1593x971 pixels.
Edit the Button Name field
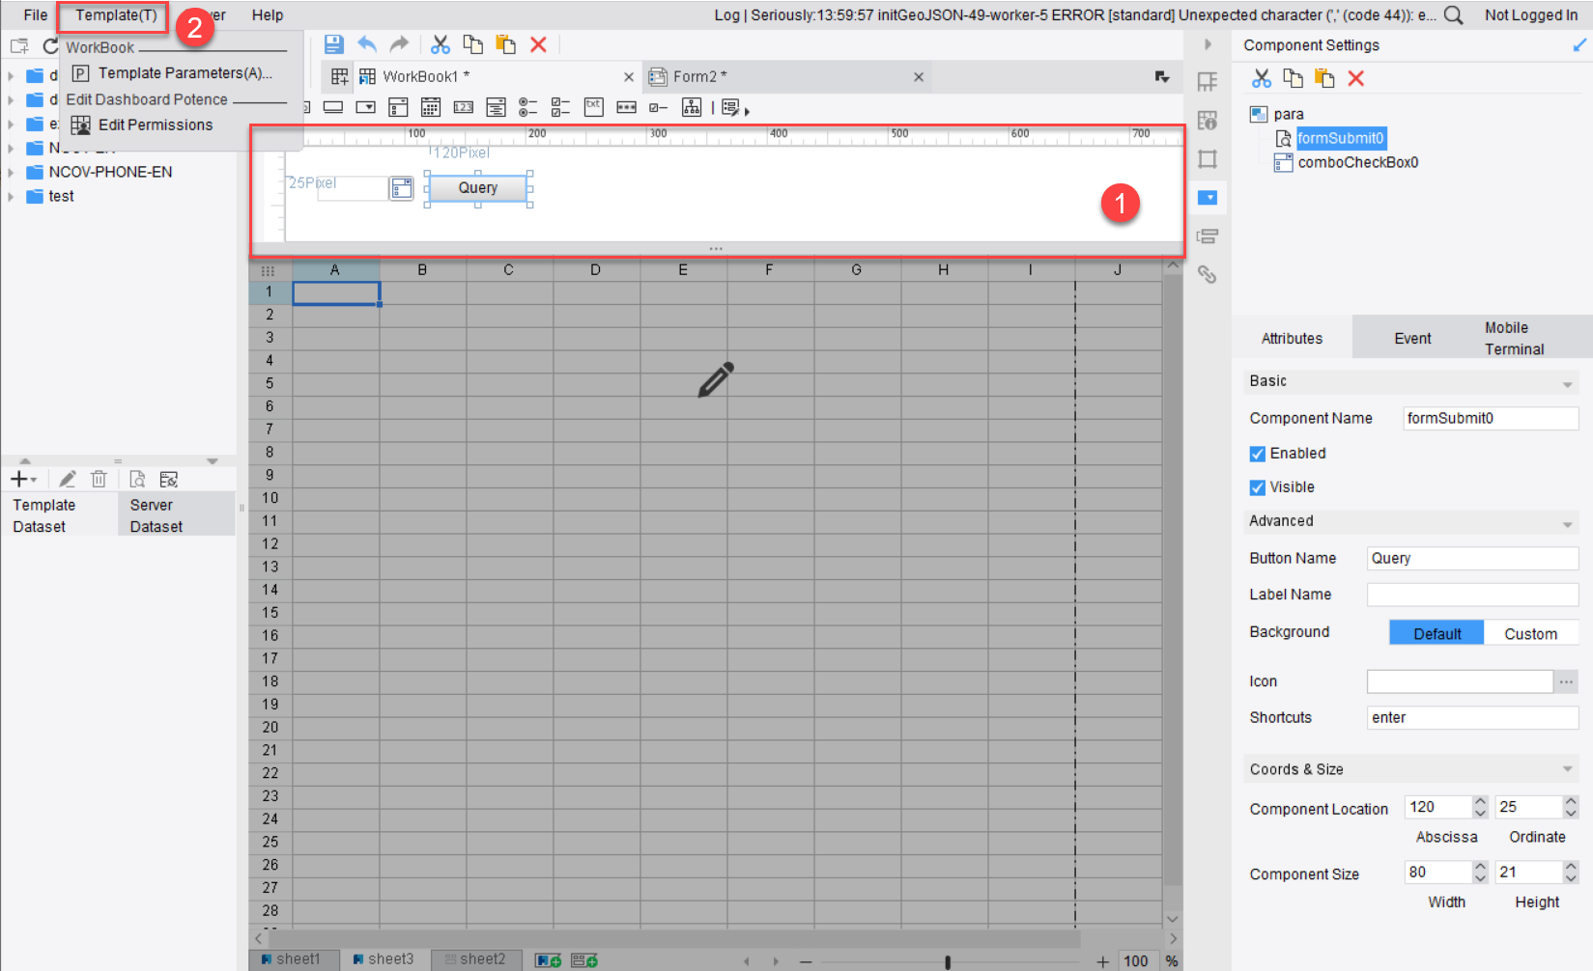click(x=1472, y=558)
